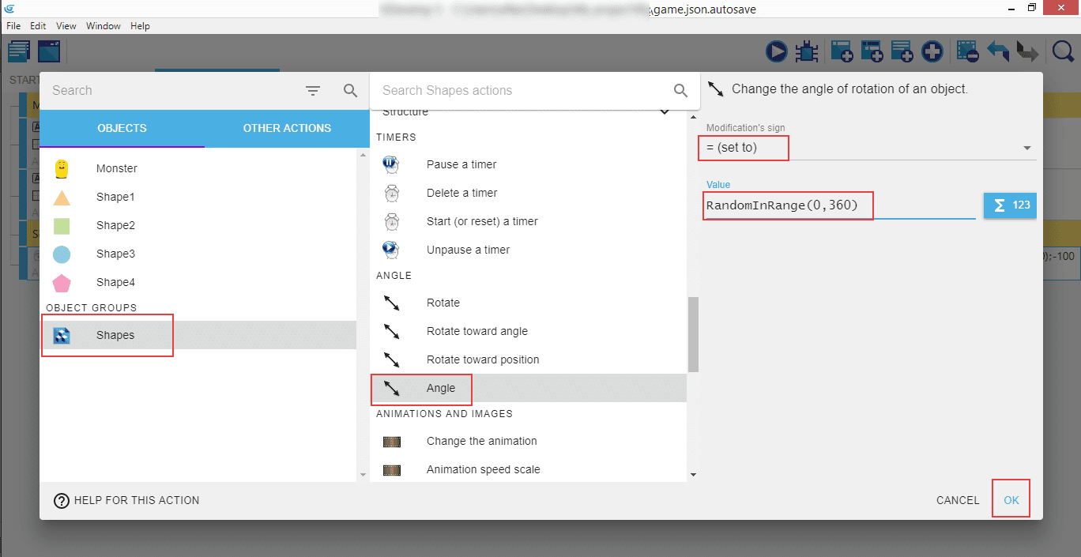1081x557 pixels.
Task: Open the View menu
Action: (66, 26)
